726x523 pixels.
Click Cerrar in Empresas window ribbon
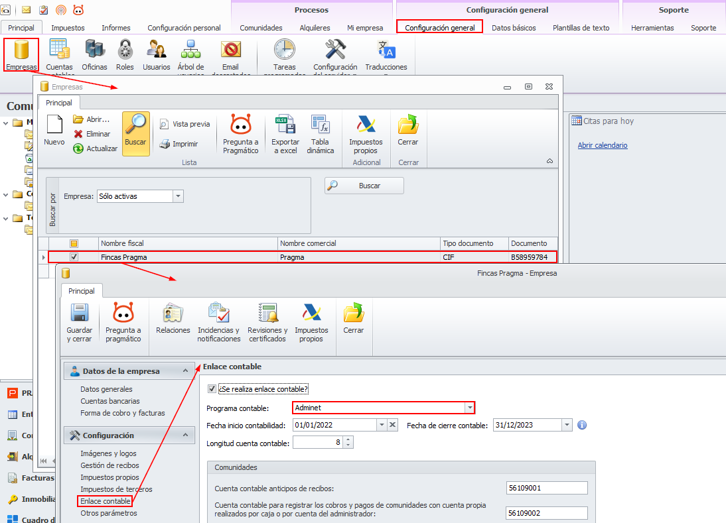click(408, 131)
